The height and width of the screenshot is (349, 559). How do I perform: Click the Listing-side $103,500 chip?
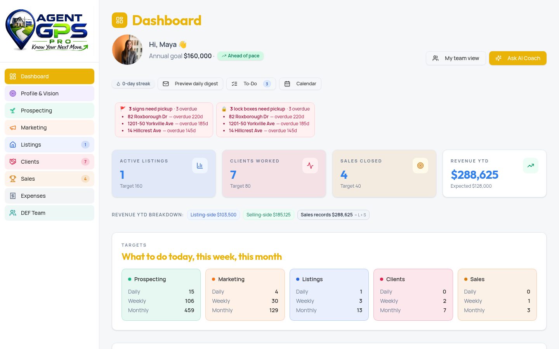(x=214, y=215)
